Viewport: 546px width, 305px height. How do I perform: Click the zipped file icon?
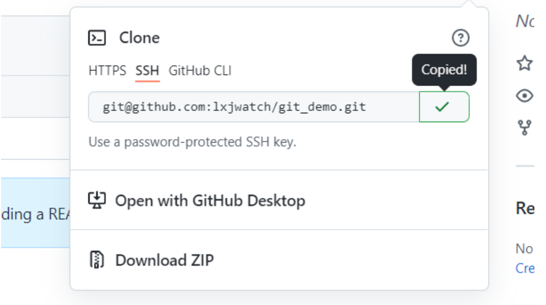[x=97, y=260]
